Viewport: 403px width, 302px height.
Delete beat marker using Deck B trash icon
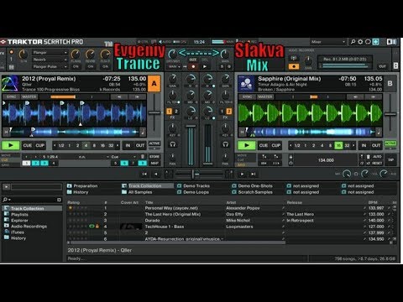[368, 157]
